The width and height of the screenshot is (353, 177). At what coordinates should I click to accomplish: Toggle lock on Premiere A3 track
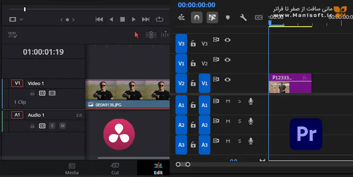coord(193,144)
